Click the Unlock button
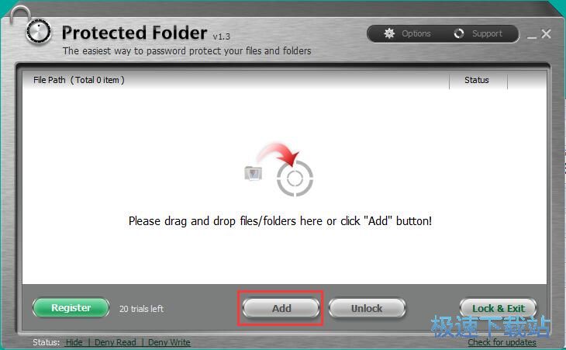This screenshot has height=350, width=566. [367, 308]
